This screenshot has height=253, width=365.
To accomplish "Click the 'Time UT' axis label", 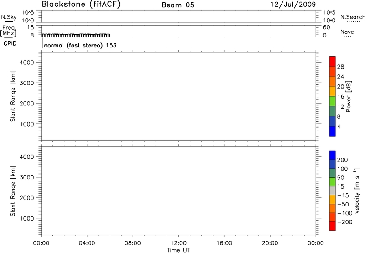I will [178, 250].
